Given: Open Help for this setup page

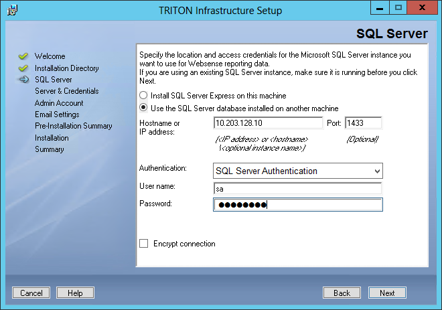Looking at the screenshot, I should pos(75,293).
